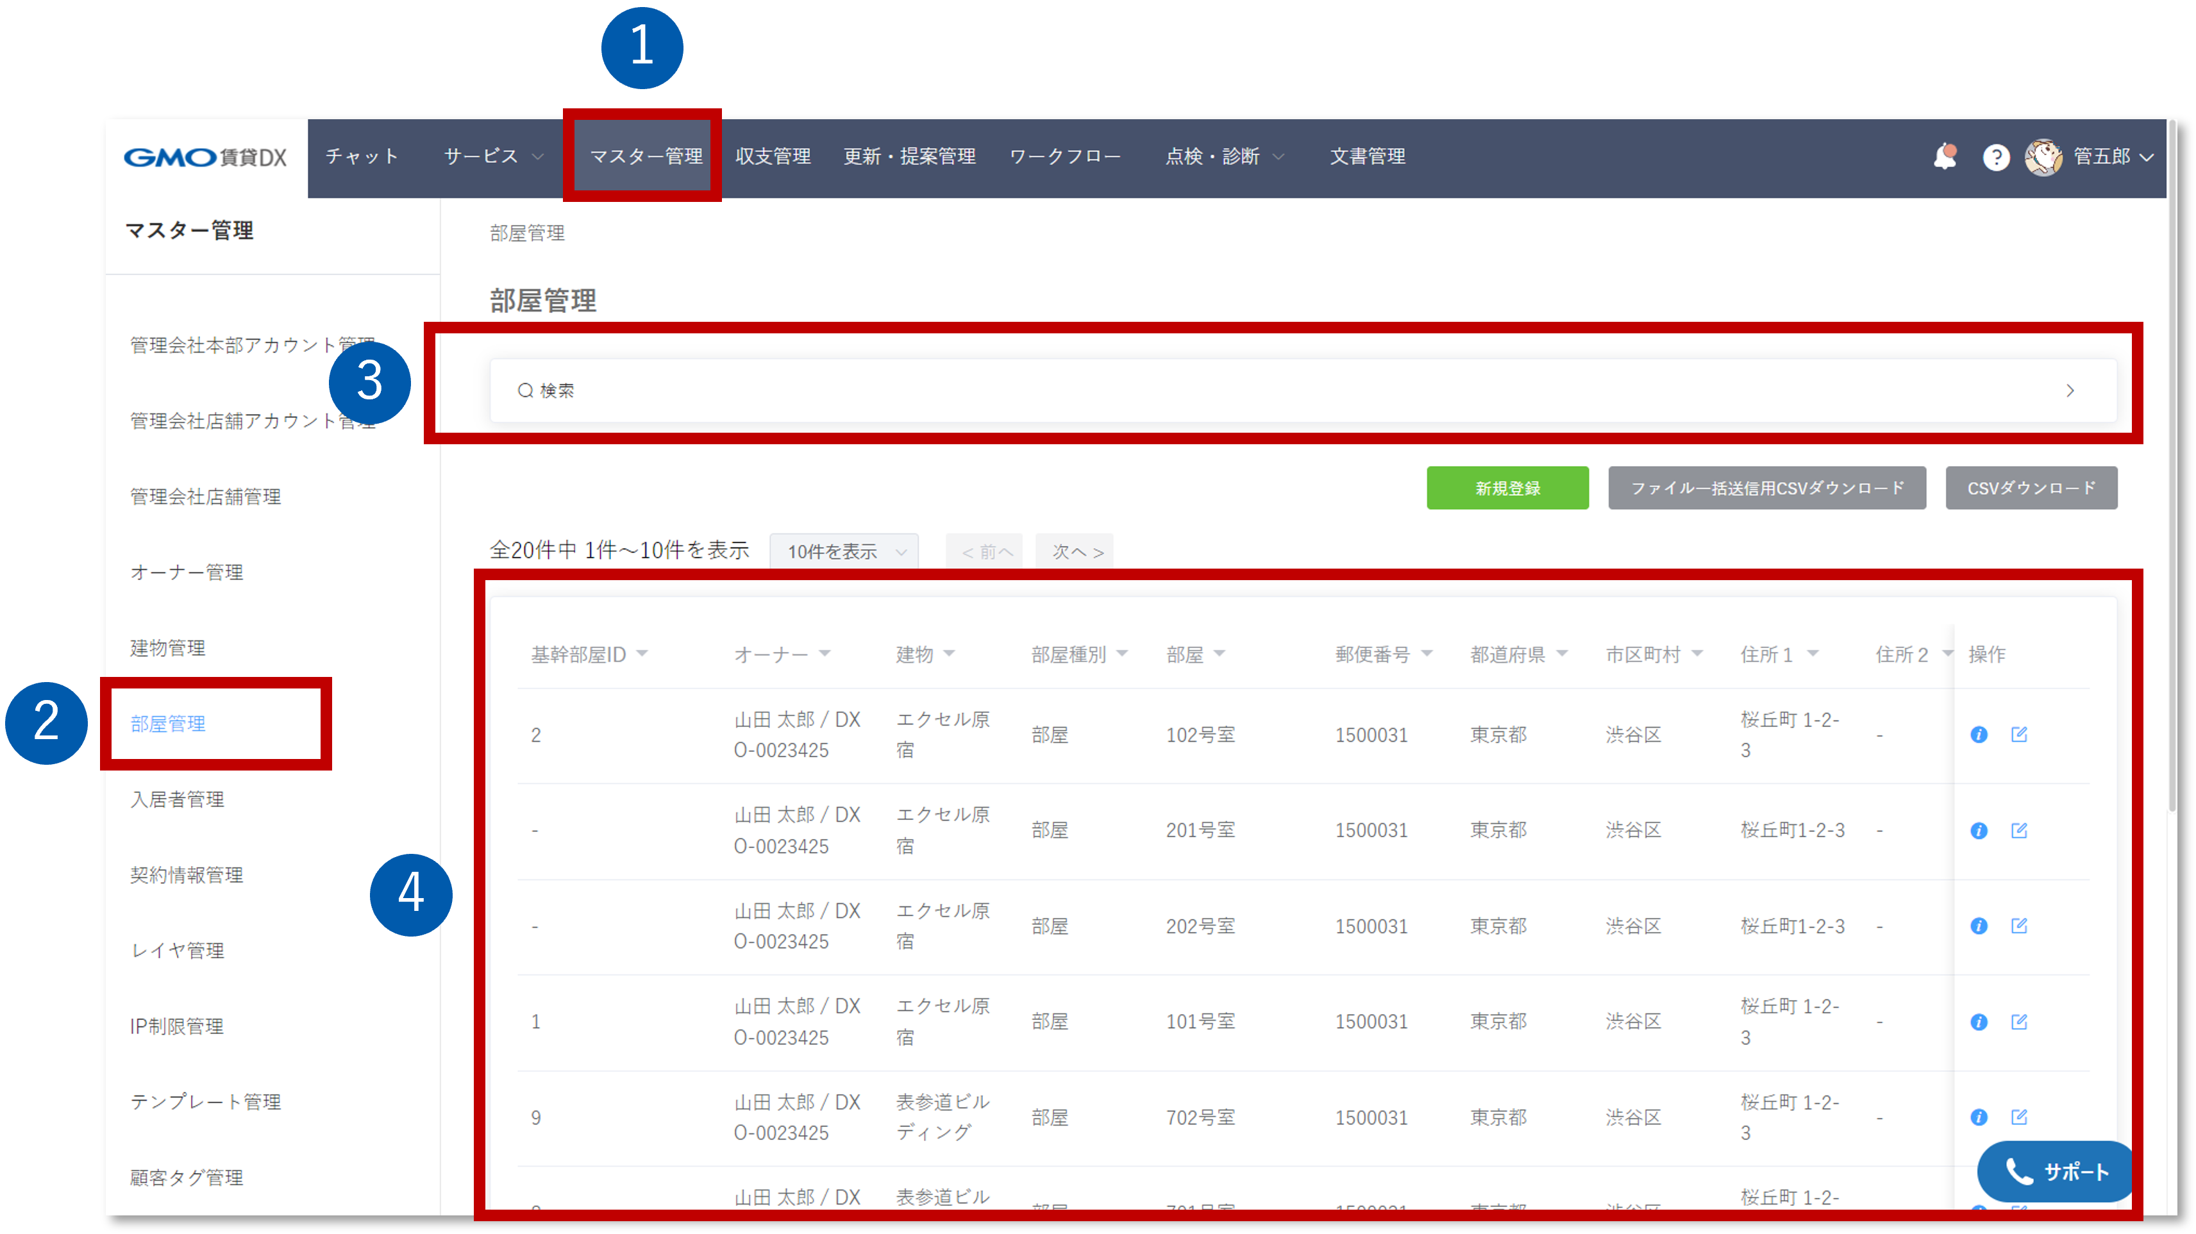Click the info icon for room 702号室
This screenshot has width=2196, height=1234.
click(1979, 1117)
